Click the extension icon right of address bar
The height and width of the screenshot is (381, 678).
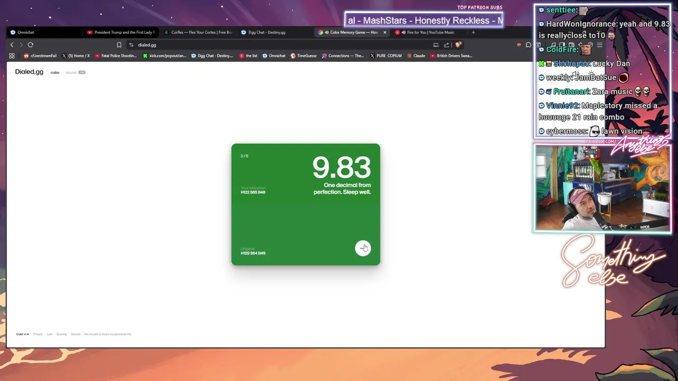point(528,45)
